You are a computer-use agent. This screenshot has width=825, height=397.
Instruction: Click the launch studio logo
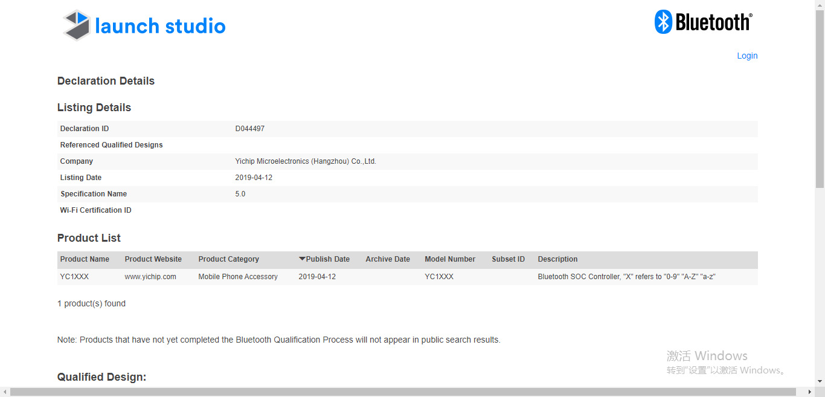[x=144, y=25]
